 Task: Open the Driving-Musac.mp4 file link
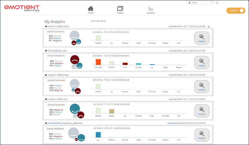(x=57, y=51)
